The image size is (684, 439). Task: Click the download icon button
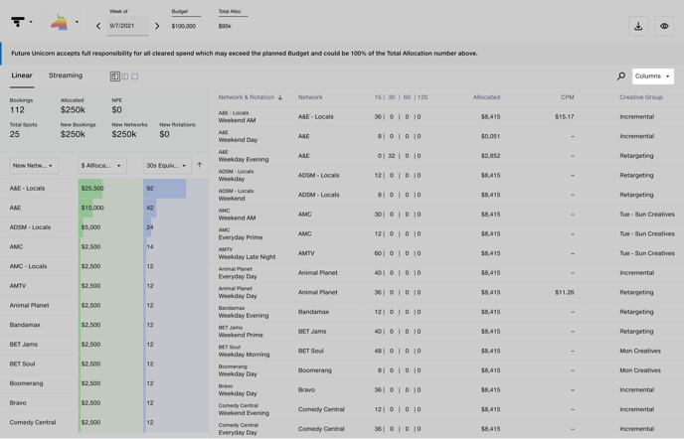(x=637, y=26)
